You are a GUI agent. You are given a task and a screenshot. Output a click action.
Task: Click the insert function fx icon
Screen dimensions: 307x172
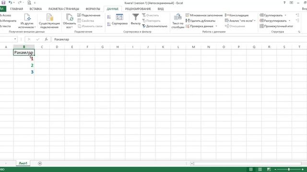[46, 39]
